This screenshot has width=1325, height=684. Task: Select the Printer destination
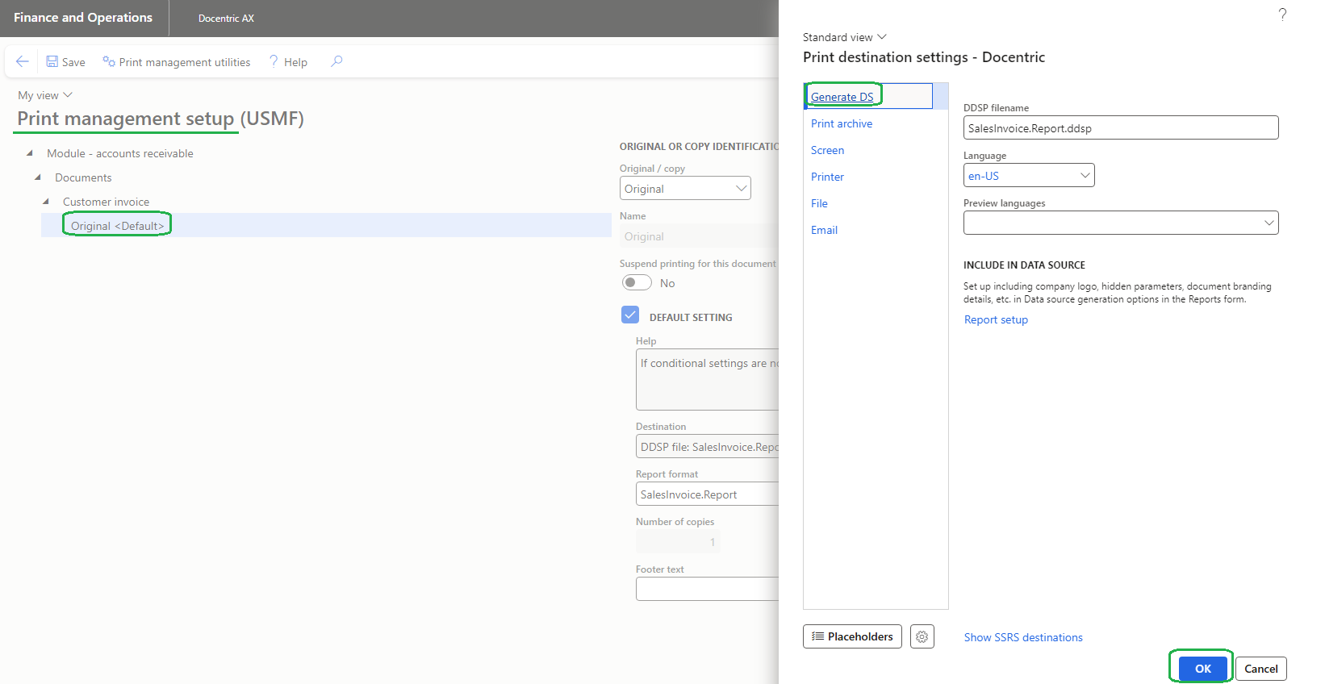[x=827, y=177]
